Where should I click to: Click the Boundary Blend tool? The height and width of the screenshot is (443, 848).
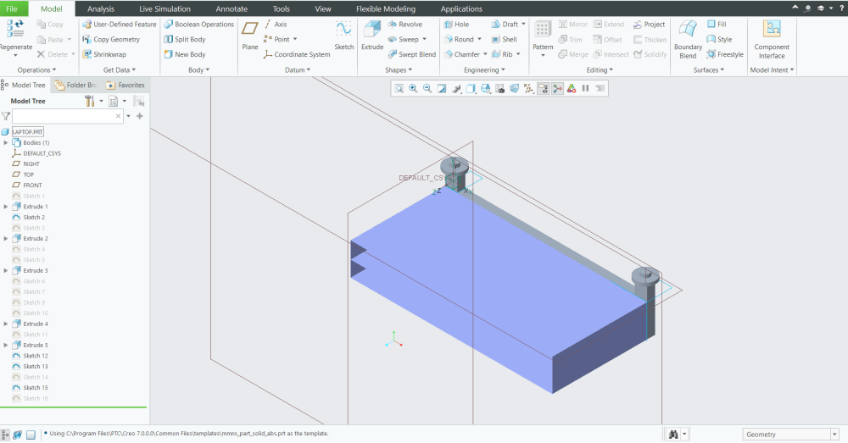(x=688, y=40)
